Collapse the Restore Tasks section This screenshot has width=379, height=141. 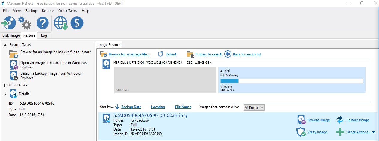pyautogui.click(x=6, y=45)
